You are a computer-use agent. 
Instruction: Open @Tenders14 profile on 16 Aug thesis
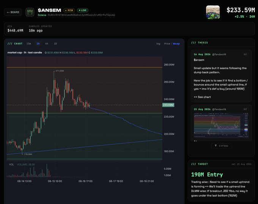(x=219, y=54)
